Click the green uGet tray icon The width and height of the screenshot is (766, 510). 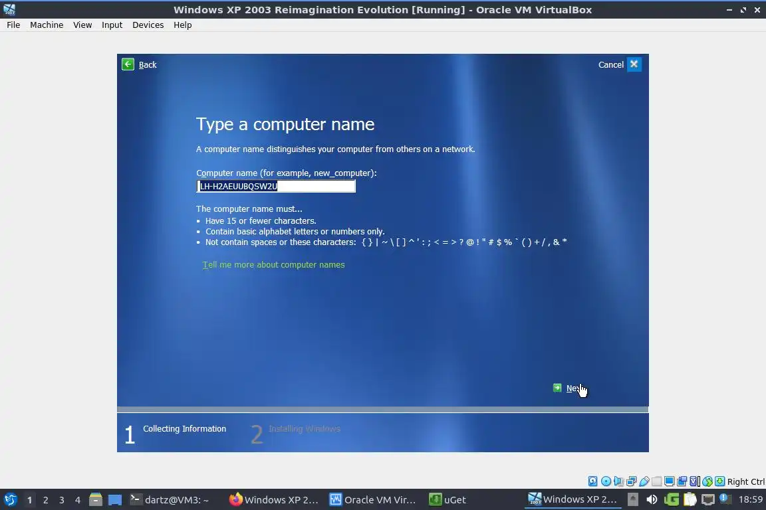[671, 499]
